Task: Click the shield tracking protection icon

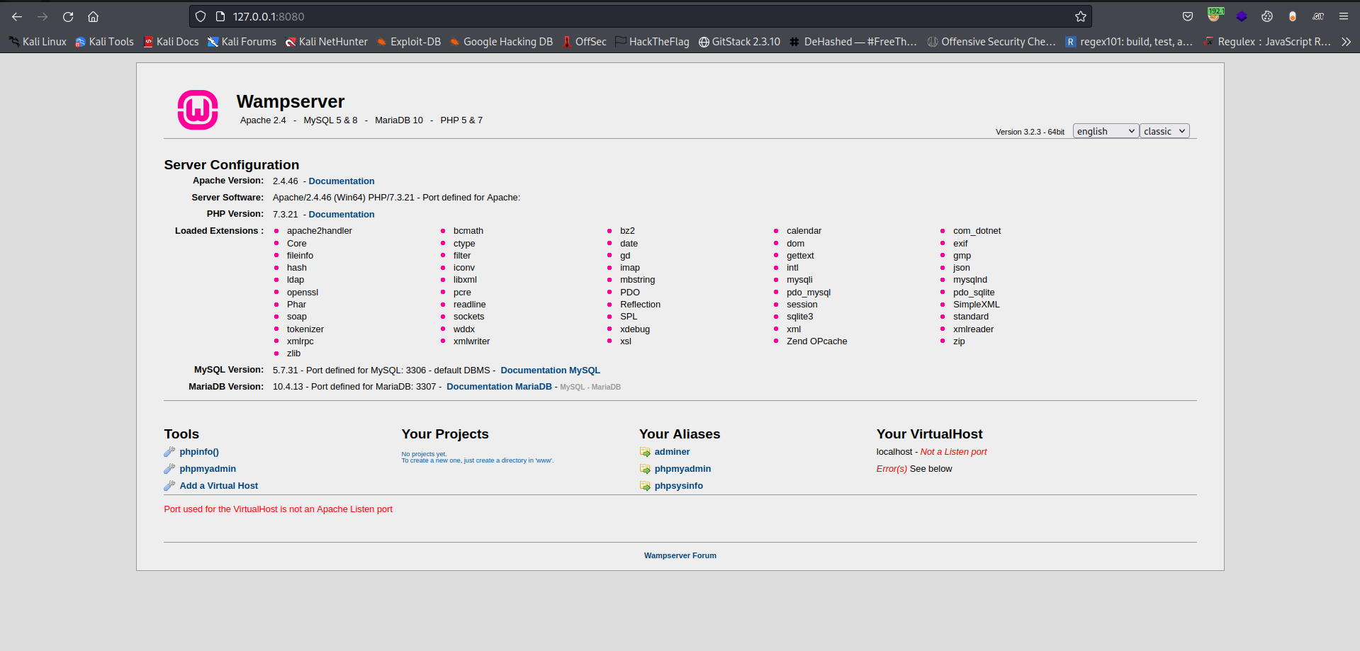Action: [201, 16]
